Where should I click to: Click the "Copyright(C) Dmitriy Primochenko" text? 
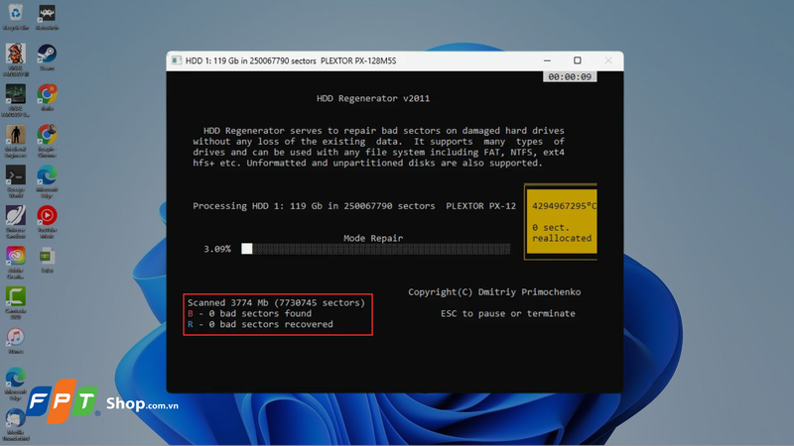tap(494, 291)
